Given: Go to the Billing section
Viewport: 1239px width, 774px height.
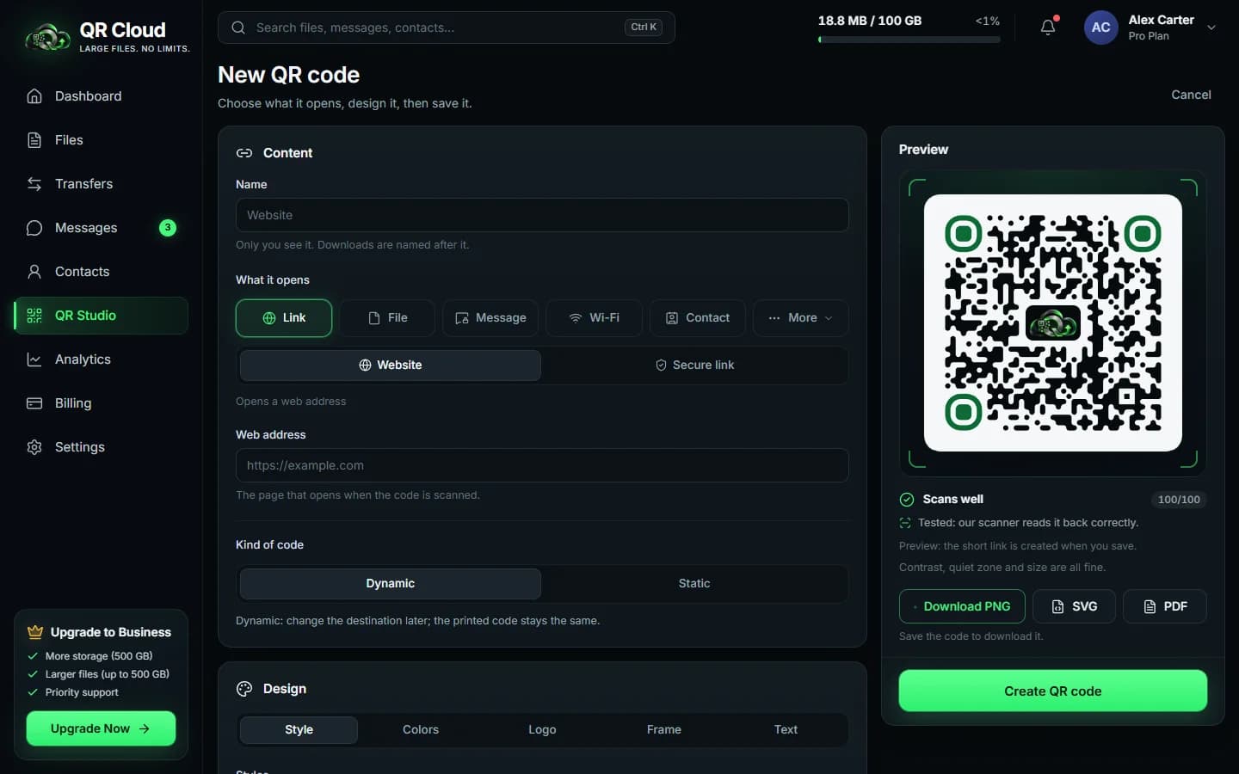Looking at the screenshot, I should 101,403.
